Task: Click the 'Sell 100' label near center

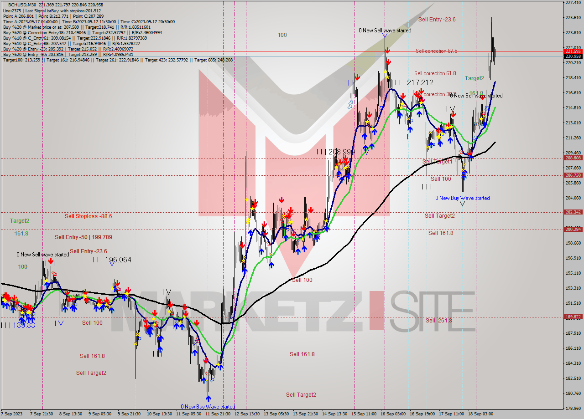Action: click(x=302, y=280)
